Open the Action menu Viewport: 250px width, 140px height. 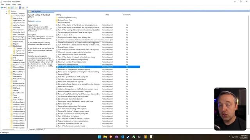pos(8,4)
